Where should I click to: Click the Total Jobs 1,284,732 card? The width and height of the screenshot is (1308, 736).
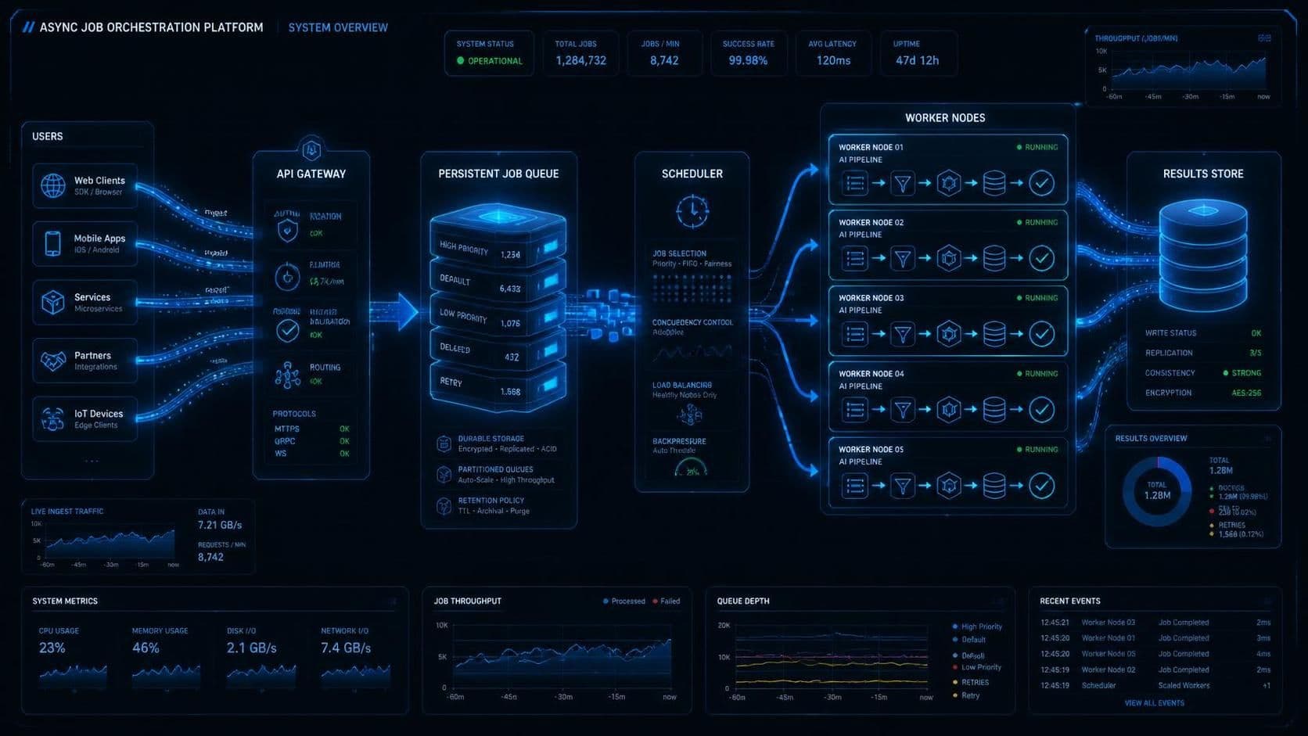click(x=580, y=53)
